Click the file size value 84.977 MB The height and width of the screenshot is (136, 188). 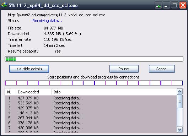point(53,28)
